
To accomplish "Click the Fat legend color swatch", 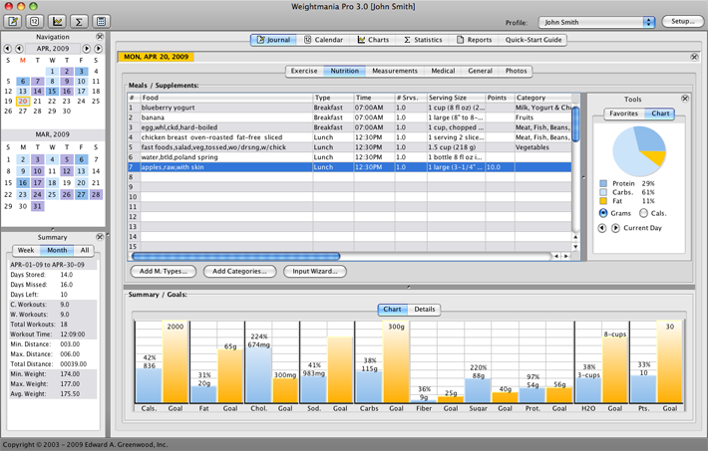I will (603, 201).
